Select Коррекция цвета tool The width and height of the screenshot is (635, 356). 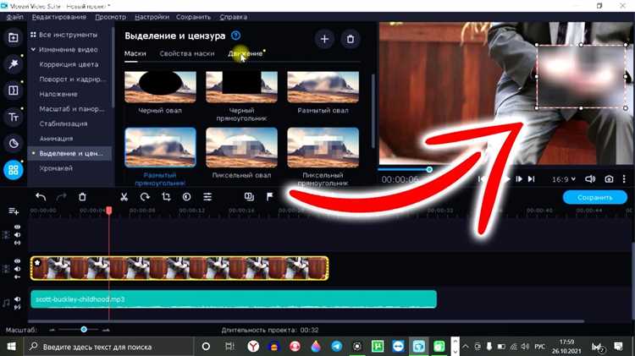(69, 64)
